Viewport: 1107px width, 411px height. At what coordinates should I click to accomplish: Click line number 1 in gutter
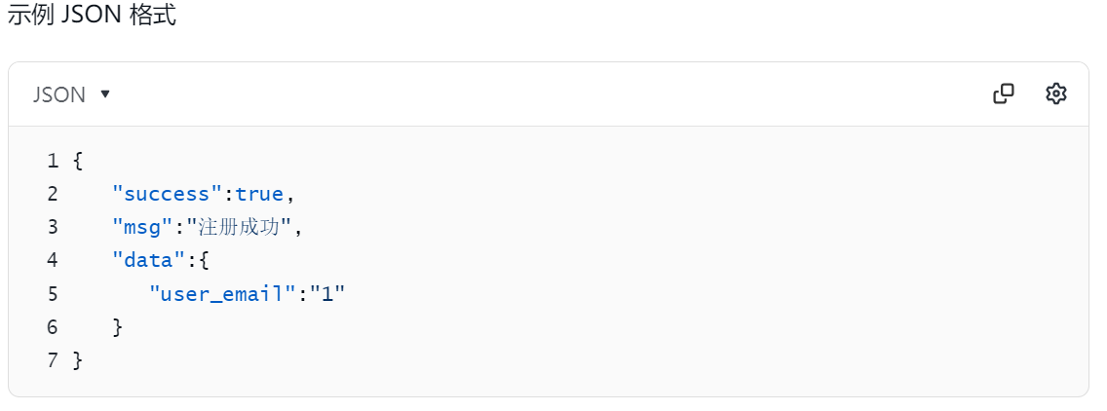coord(53,161)
